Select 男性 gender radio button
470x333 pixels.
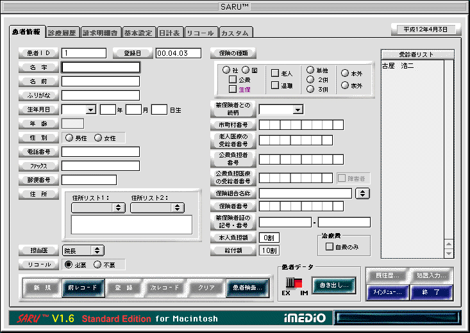pos(69,138)
